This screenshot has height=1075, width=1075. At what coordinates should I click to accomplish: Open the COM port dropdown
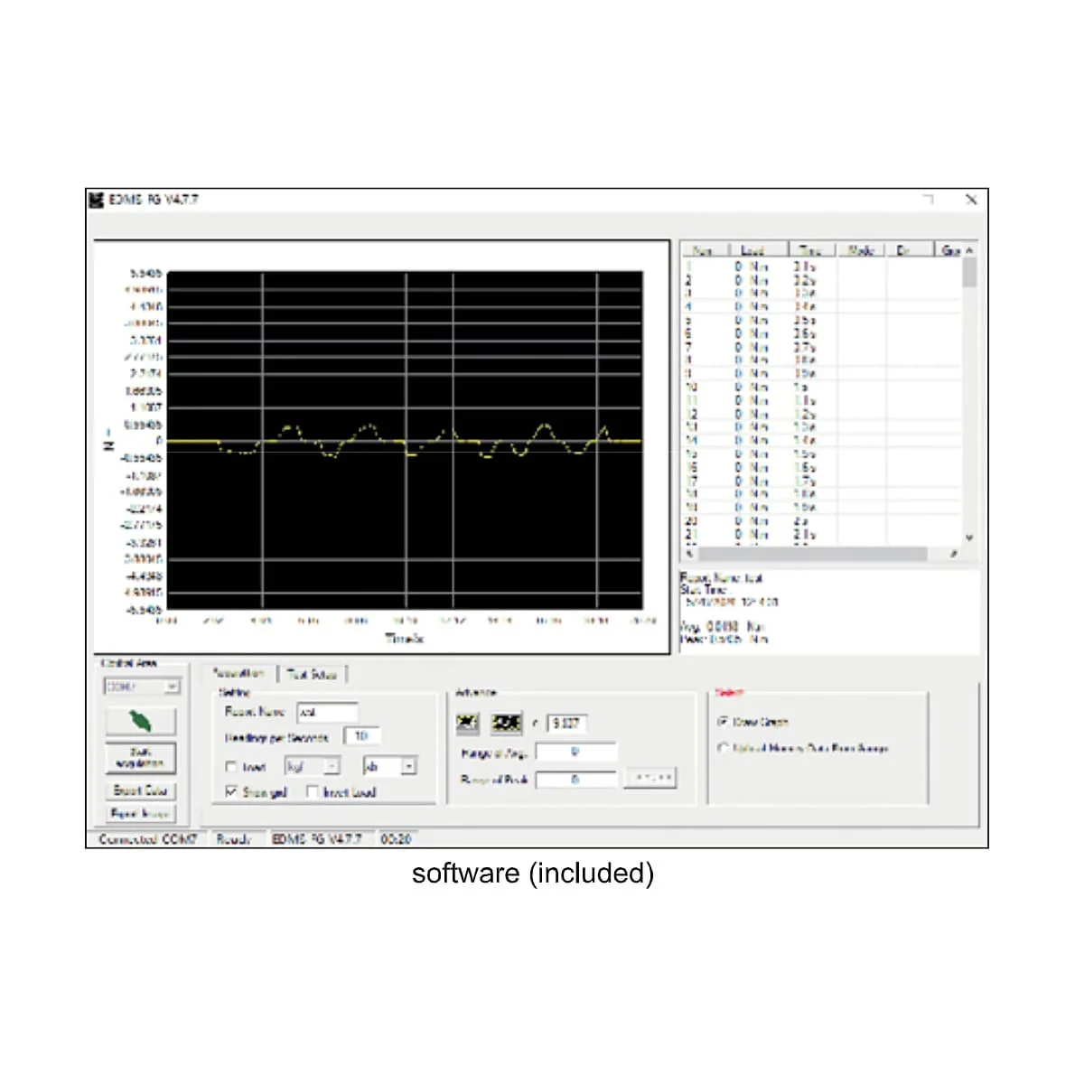pos(172,687)
